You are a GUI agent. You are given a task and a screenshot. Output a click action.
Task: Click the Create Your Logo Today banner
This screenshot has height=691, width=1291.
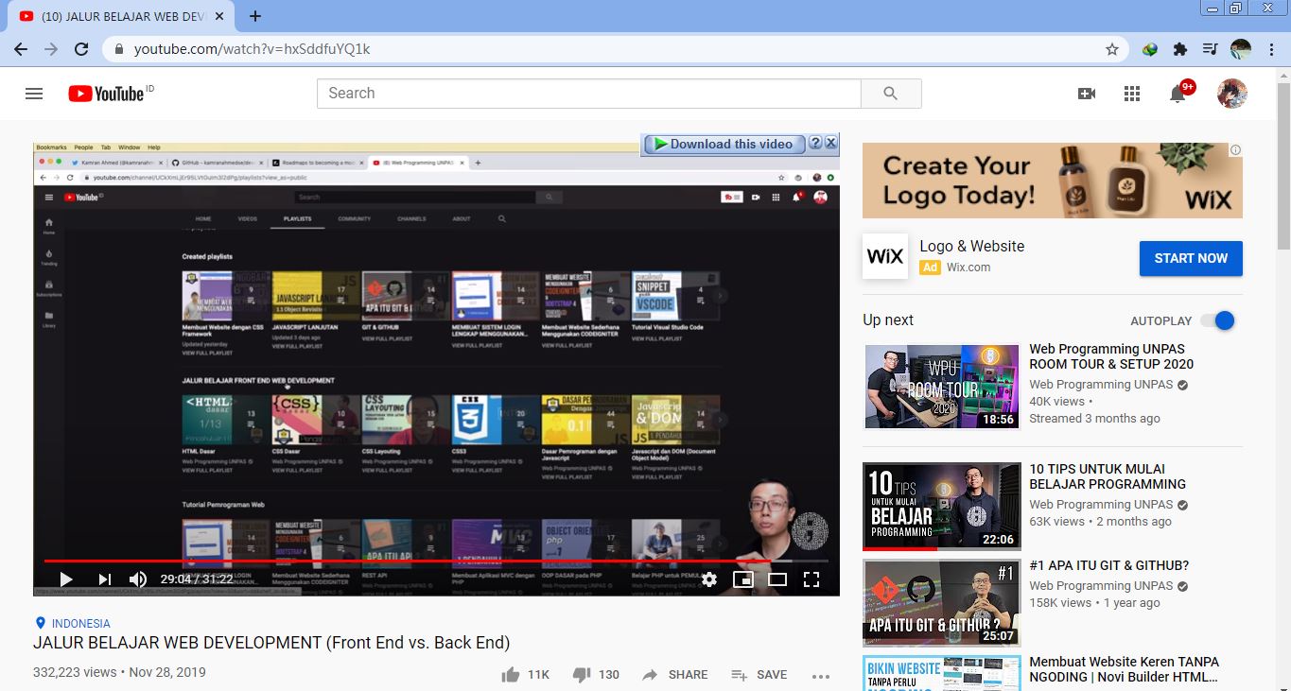coord(1053,181)
